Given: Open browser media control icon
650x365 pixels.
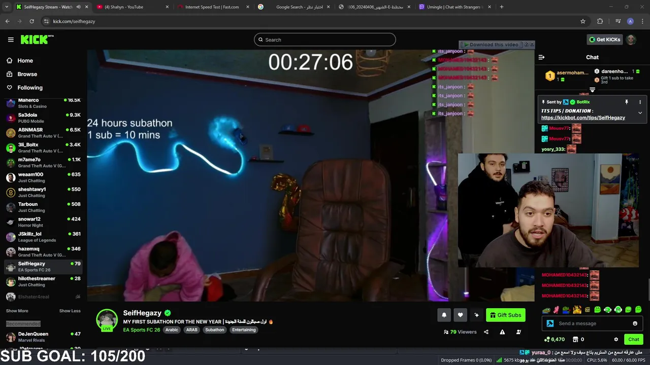Looking at the screenshot, I should [618, 21].
